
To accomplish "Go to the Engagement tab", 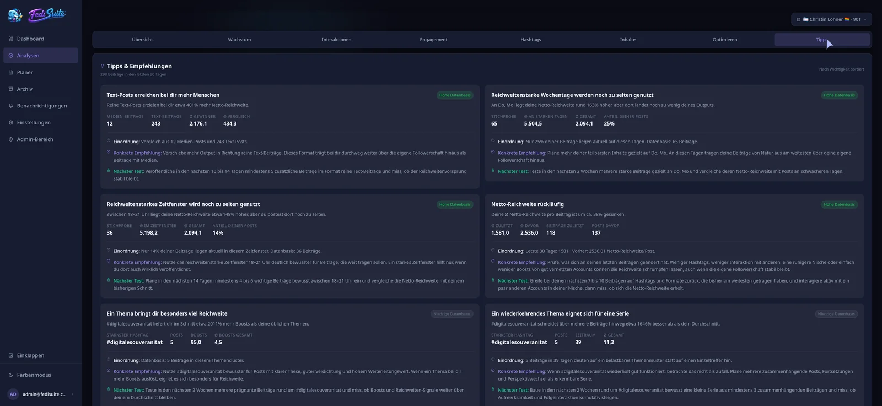I will [x=433, y=40].
